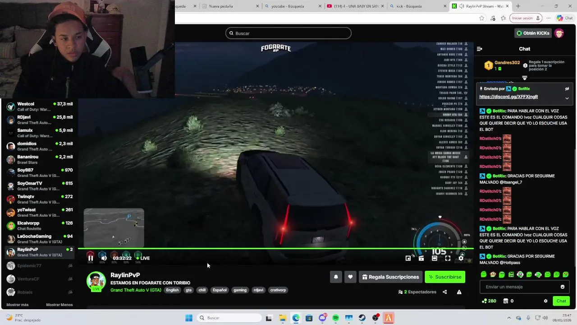Click the Obtén KICKs button

533,33
